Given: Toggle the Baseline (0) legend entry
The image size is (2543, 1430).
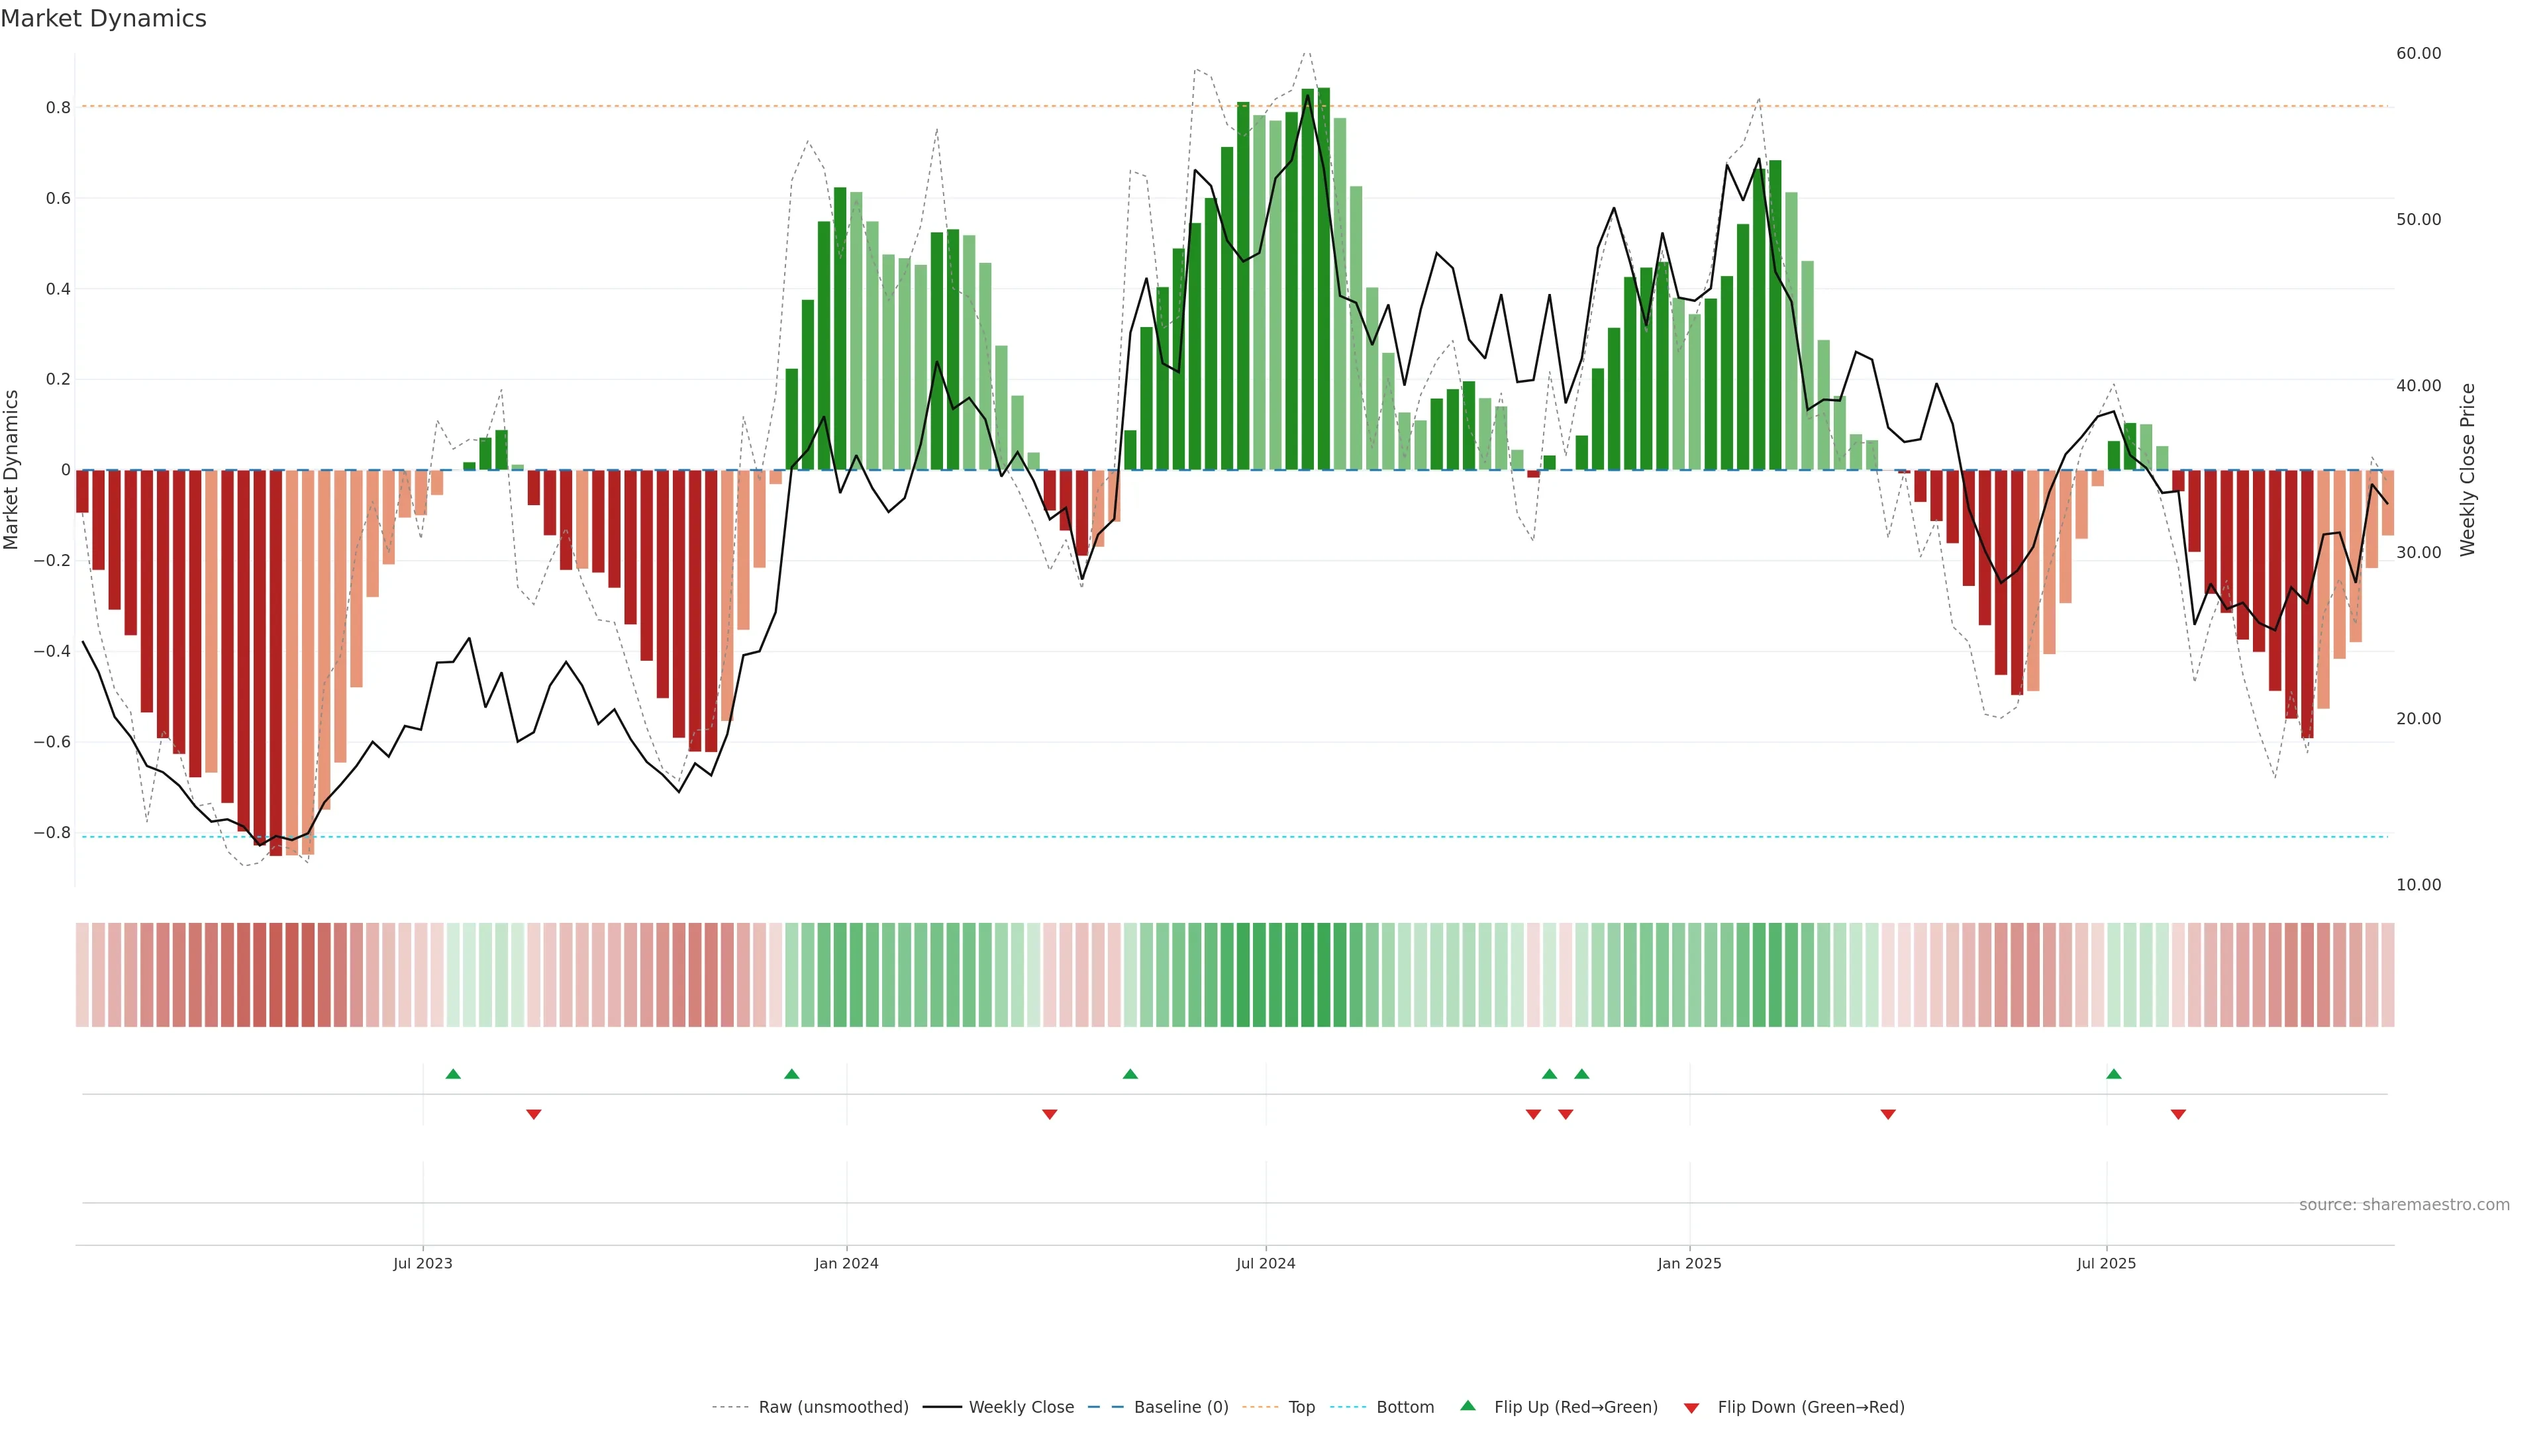Looking at the screenshot, I should click(x=1181, y=1407).
